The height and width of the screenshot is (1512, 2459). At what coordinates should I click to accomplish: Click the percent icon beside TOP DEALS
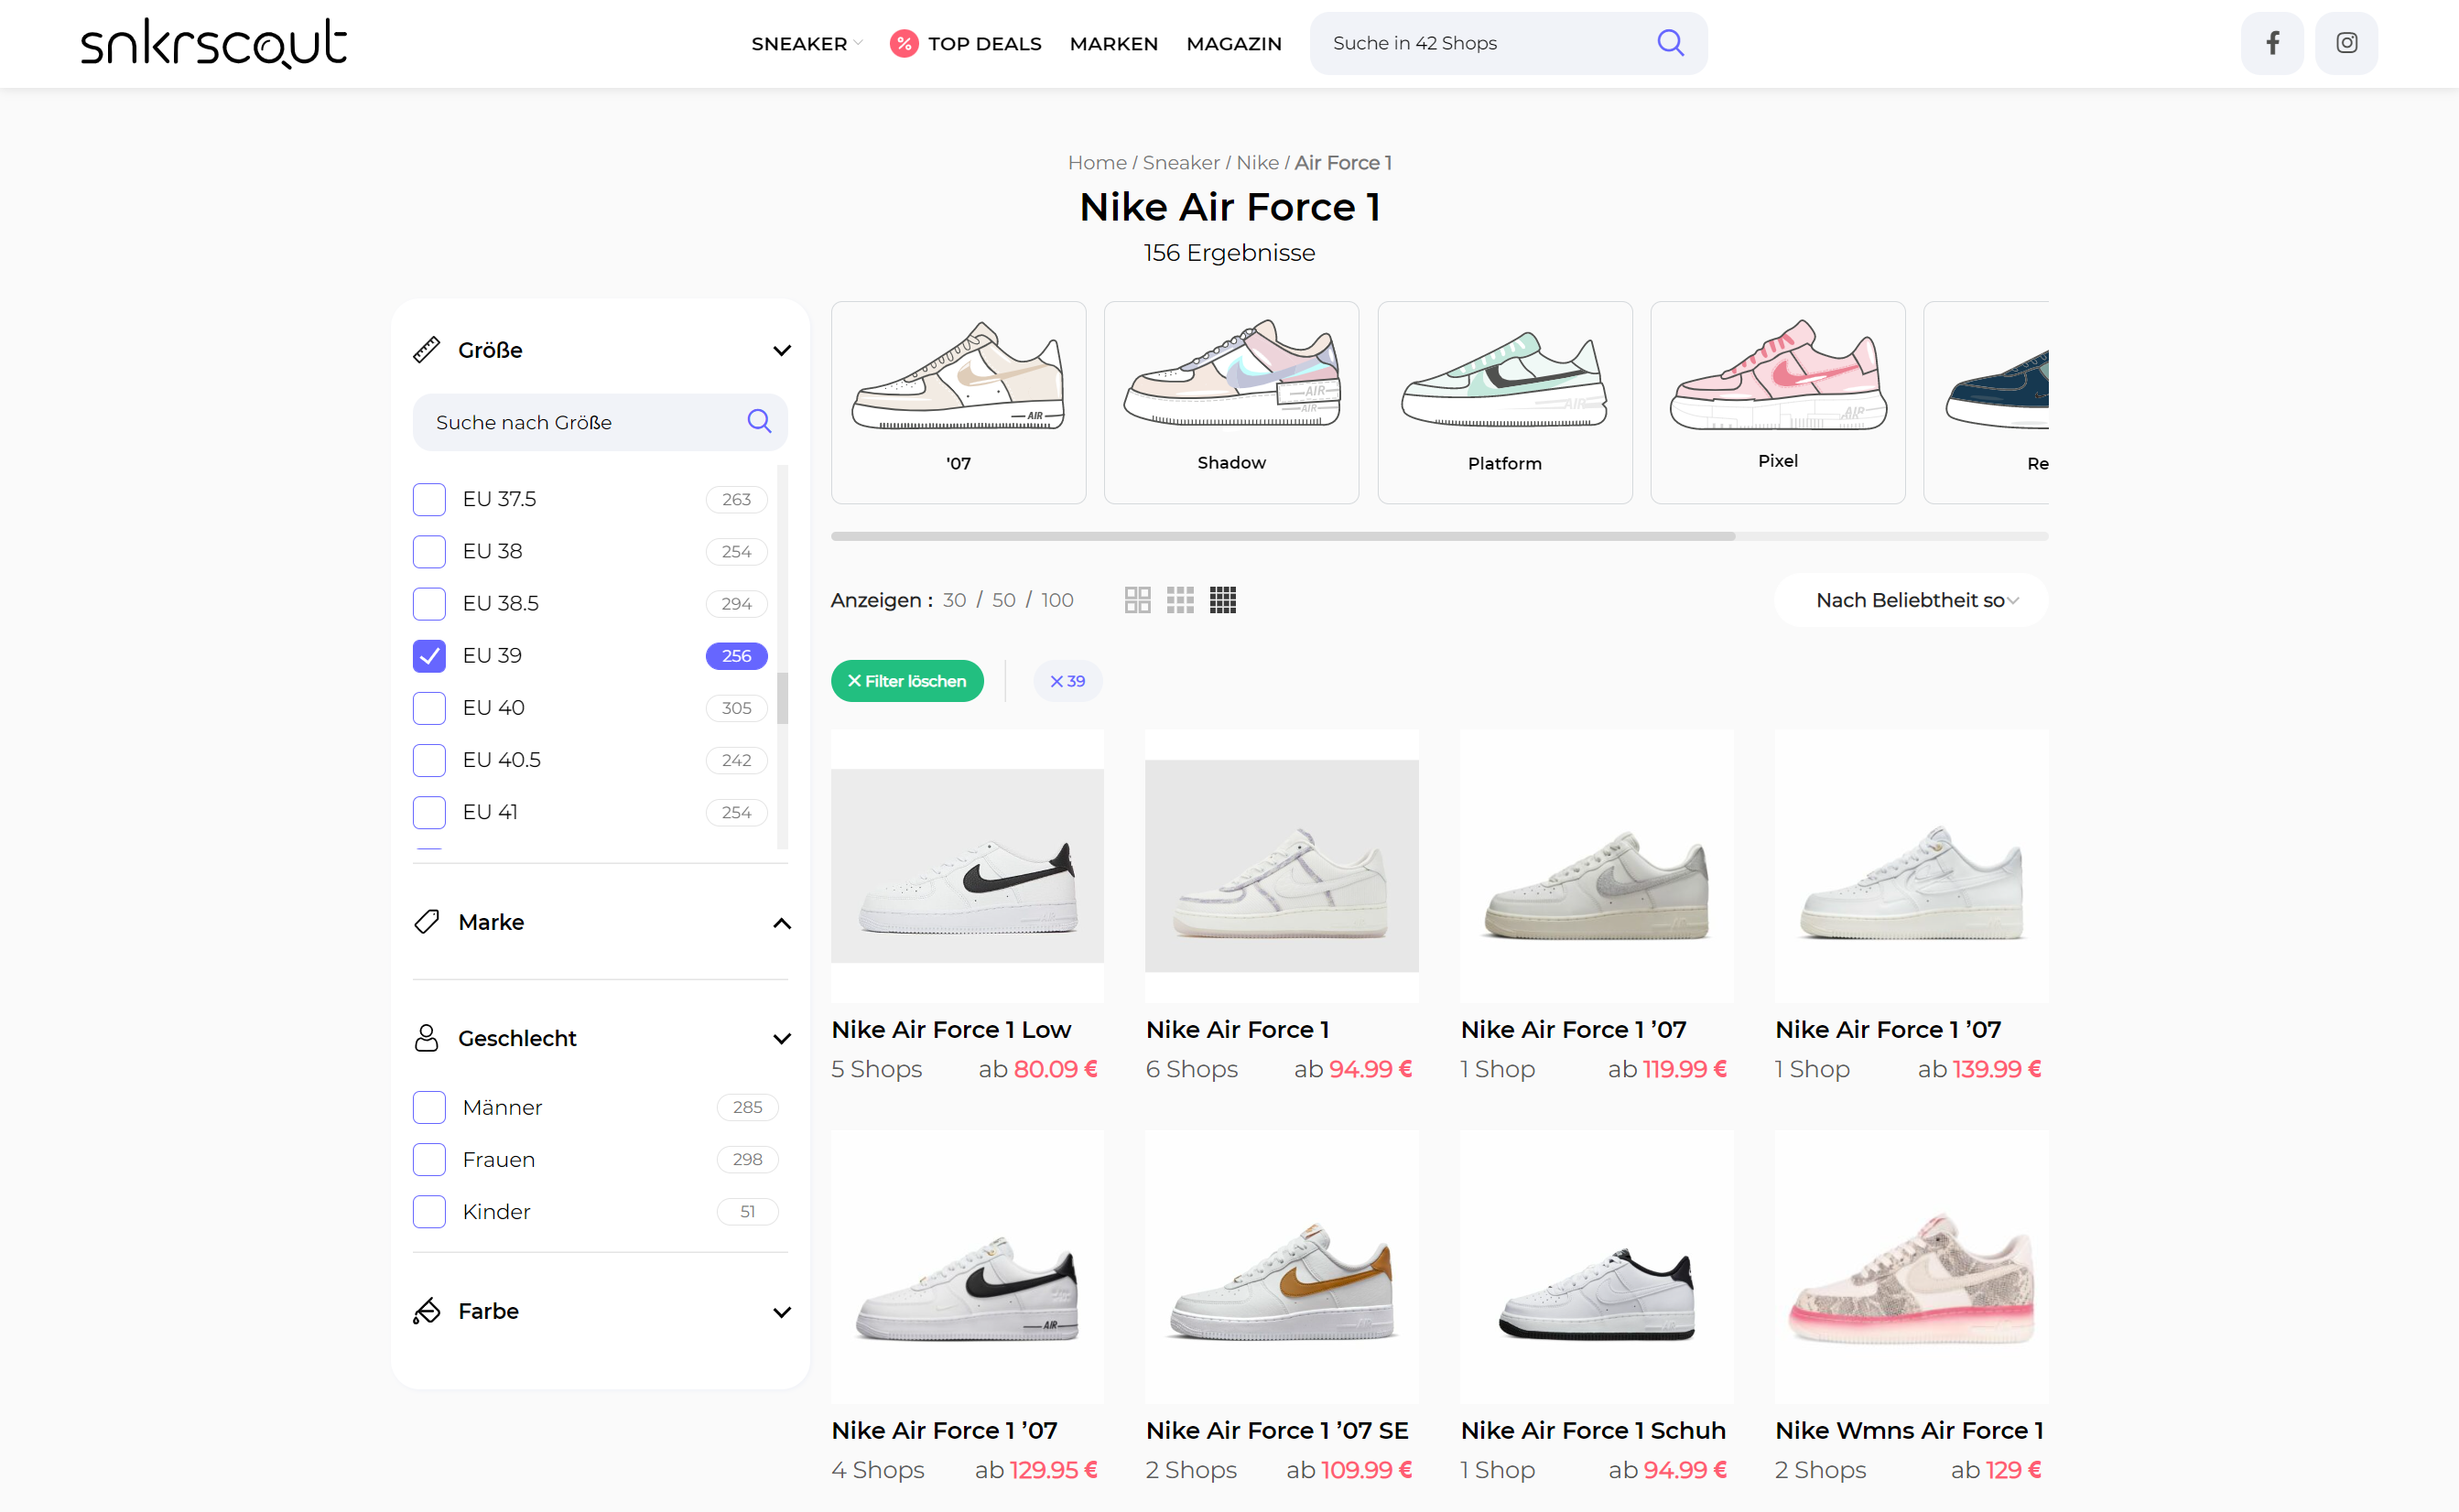pos(903,44)
